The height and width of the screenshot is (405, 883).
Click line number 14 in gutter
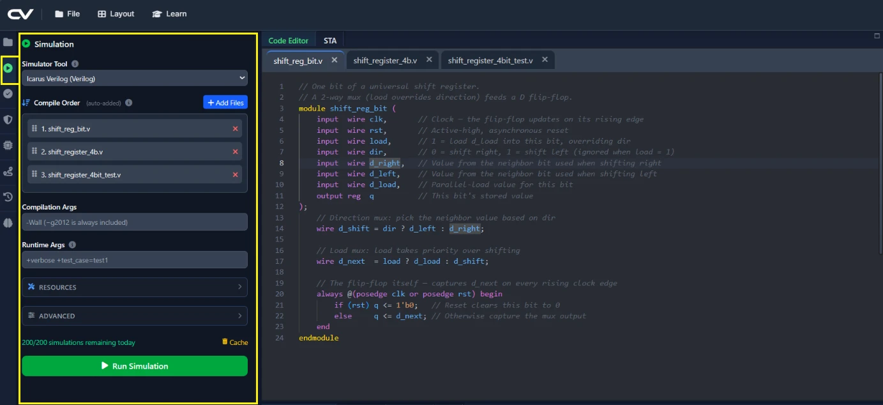coord(280,228)
